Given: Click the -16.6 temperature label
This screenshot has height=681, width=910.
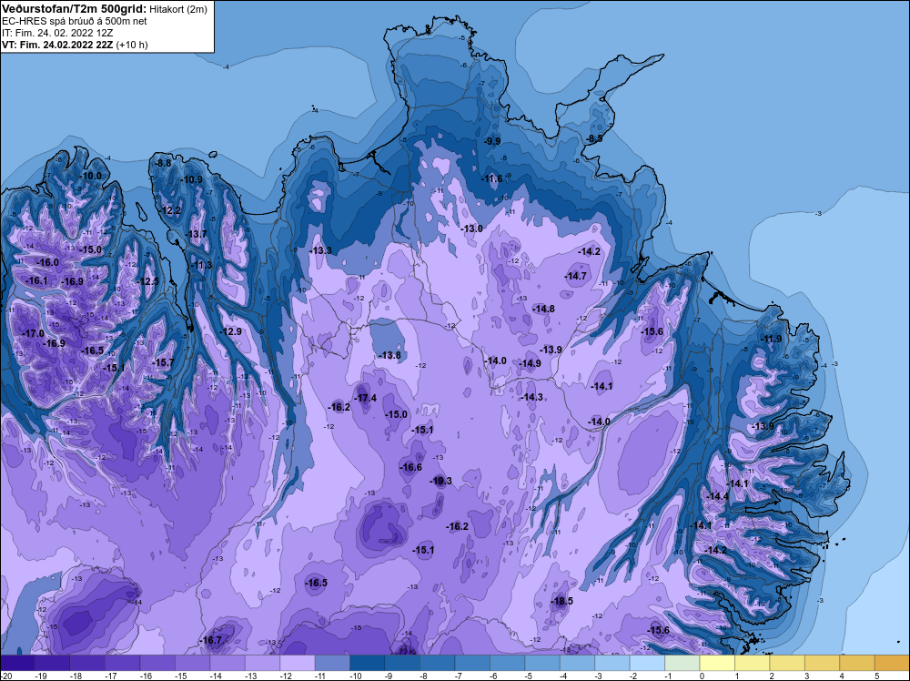Looking at the screenshot, I should coord(411,467).
